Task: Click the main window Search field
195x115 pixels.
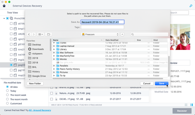Action: (x=179, y=12)
